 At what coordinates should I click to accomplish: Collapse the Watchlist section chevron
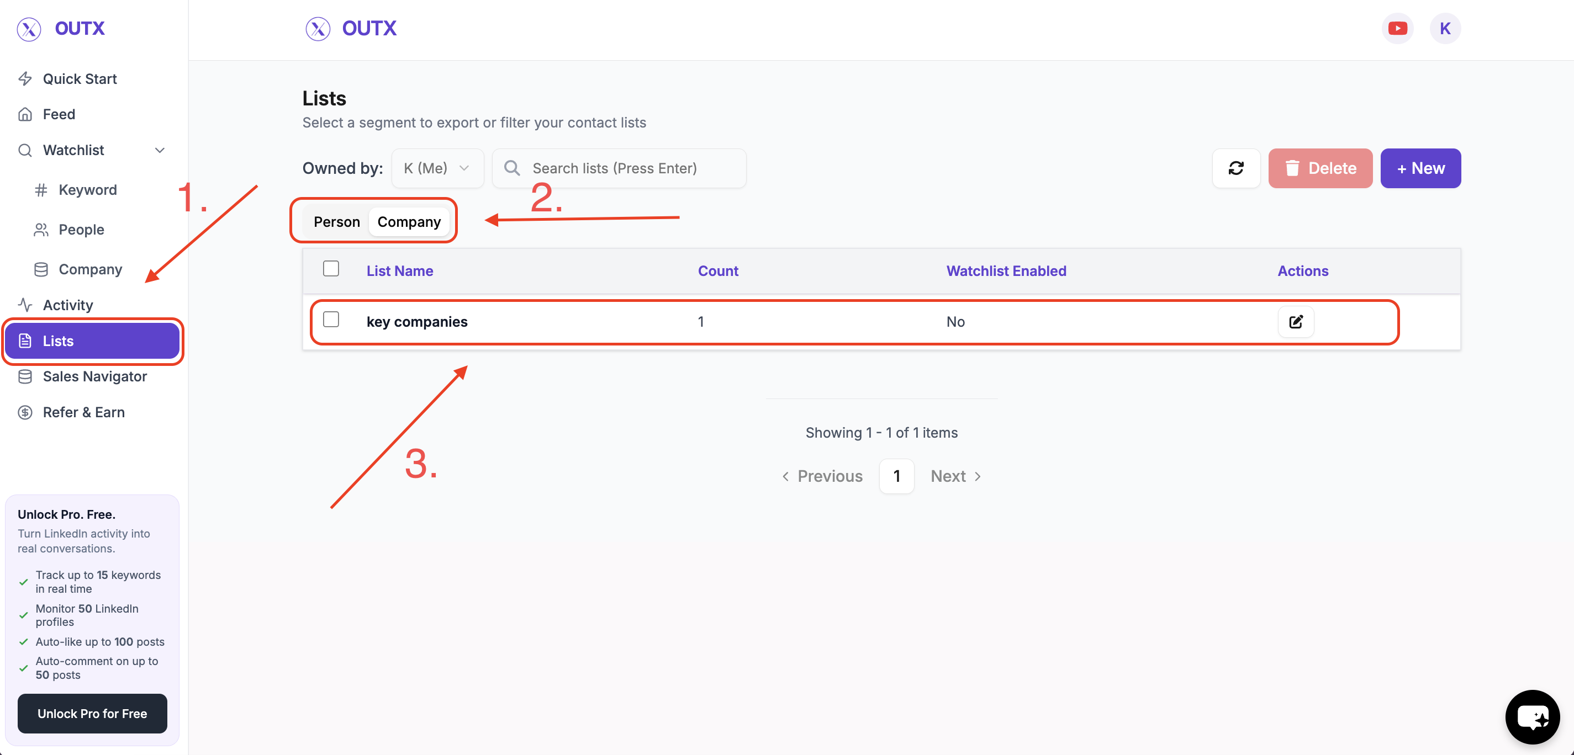[x=160, y=150]
